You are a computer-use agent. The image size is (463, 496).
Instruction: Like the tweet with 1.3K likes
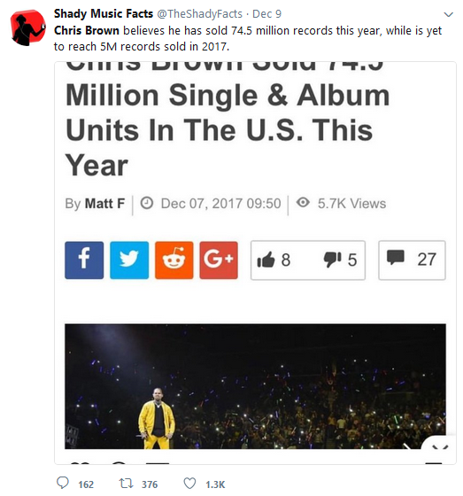pos(189,484)
